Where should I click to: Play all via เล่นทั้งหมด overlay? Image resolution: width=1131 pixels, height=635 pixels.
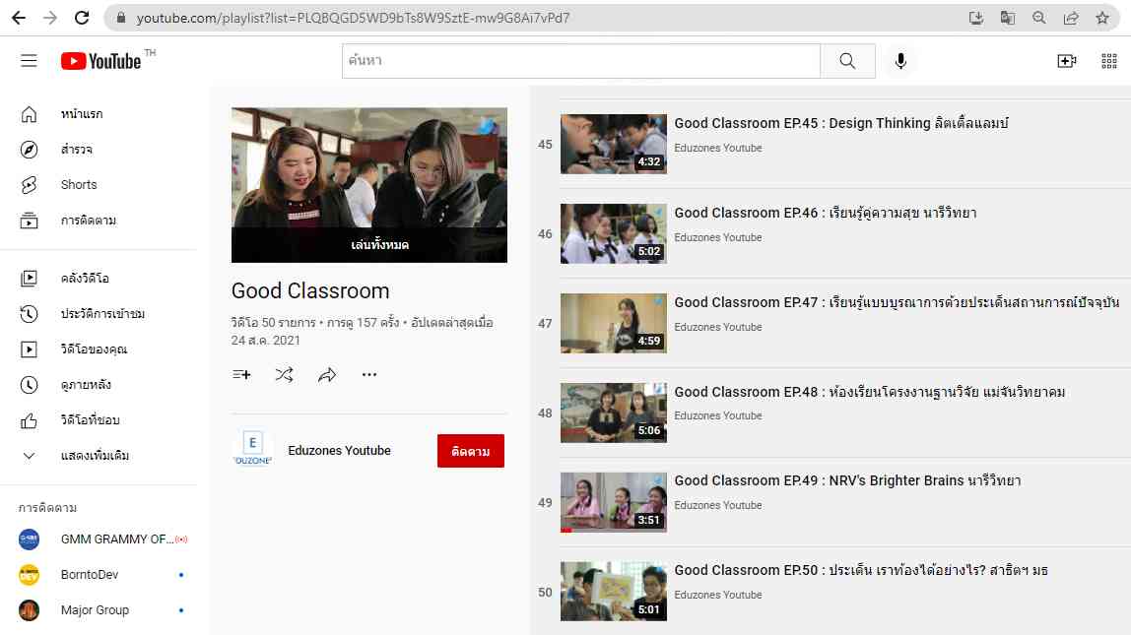[379, 245]
